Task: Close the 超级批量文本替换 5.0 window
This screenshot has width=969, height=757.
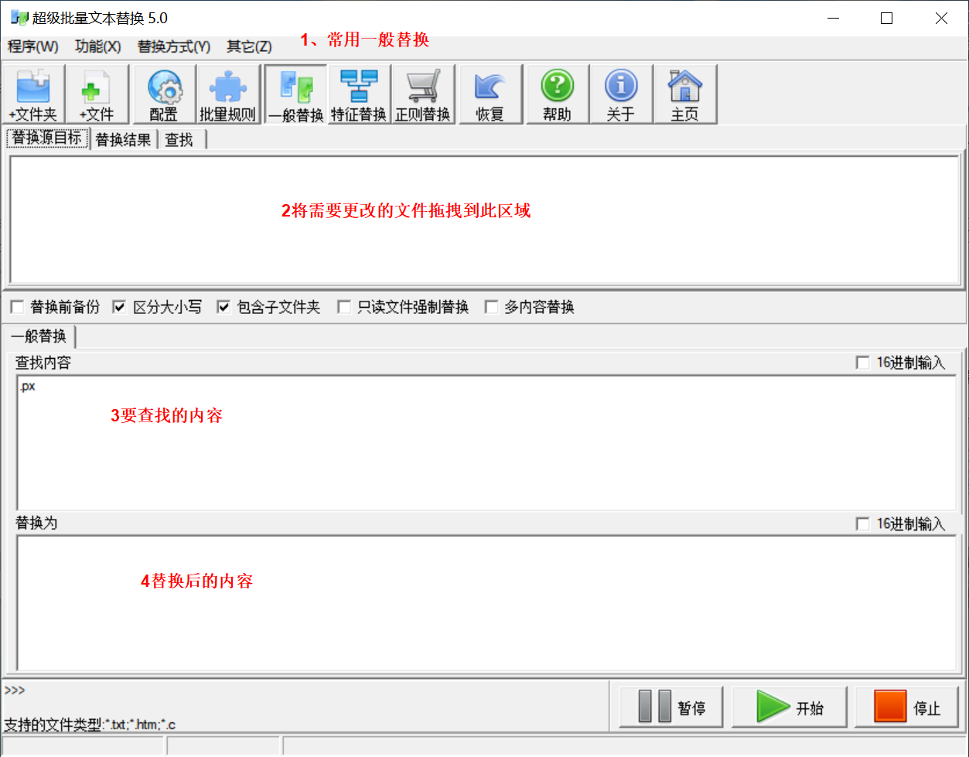Action: [941, 19]
